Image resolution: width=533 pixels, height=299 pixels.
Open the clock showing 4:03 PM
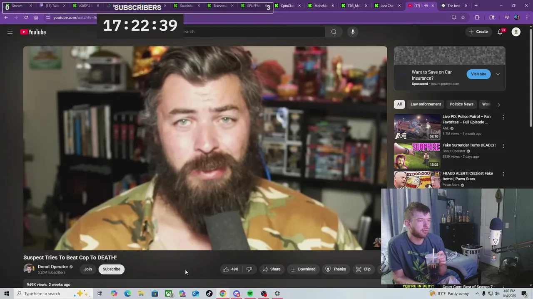pos(510,294)
